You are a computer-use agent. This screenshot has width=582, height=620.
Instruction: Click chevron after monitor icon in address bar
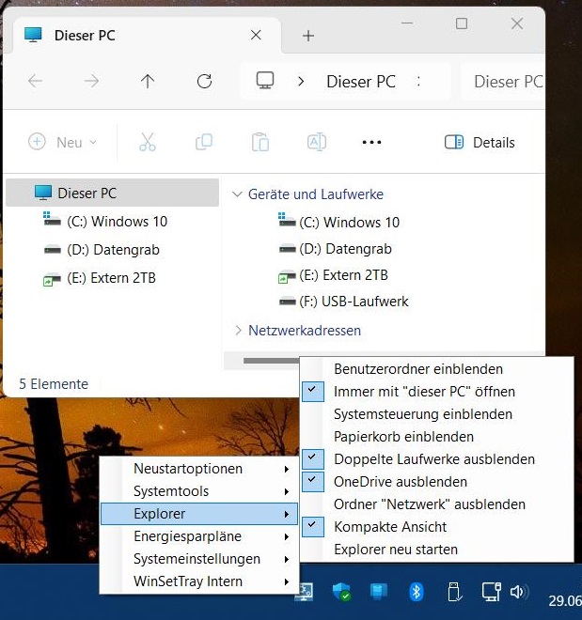click(x=301, y=82)
